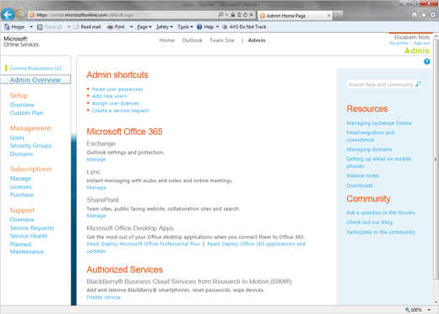Open Security Groups in sidebar

click(x=30, y=145)
